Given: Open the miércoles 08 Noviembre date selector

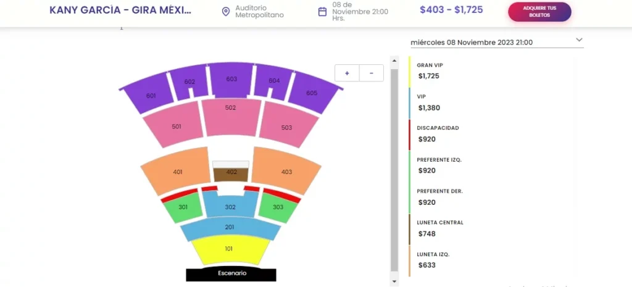Looking at the screenshot, I should (497, 42).
